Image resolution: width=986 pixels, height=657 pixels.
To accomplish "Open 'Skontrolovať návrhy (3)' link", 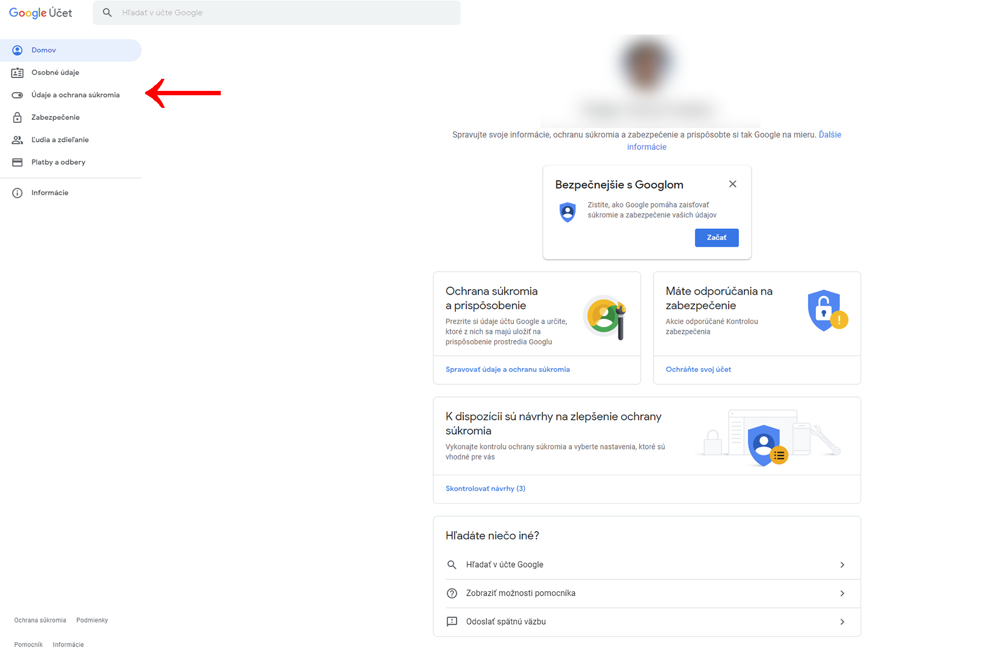I will click(485, 489).
